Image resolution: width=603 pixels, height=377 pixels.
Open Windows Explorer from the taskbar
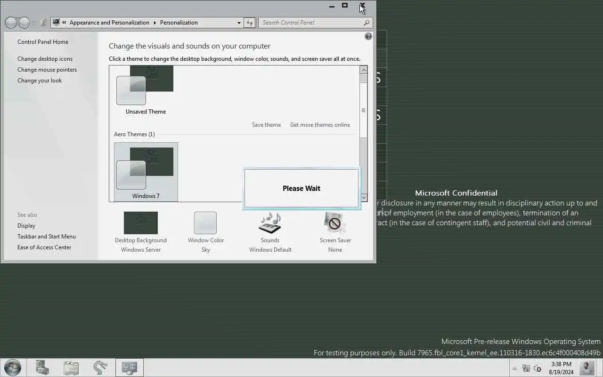pos(71,368)
